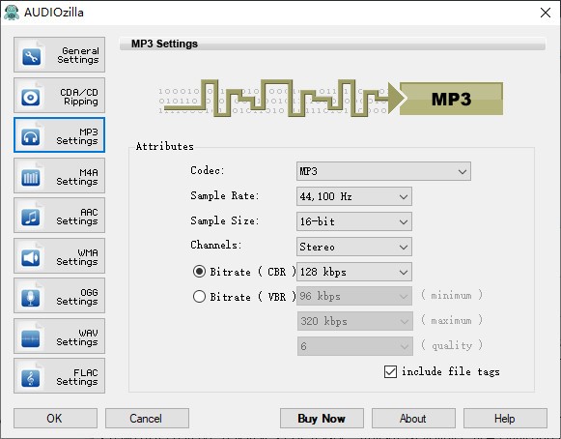Click the WAV Settings waveform icon
The height and width of the screenshot is (439, 561).
point(31,337)
